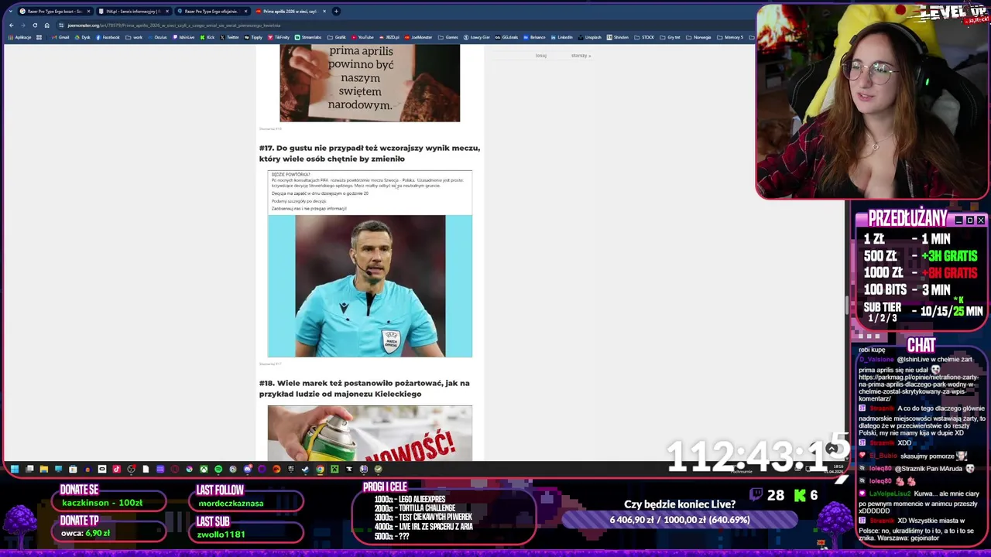Reload the current page

pyautogui.click(x=35, y=26)
